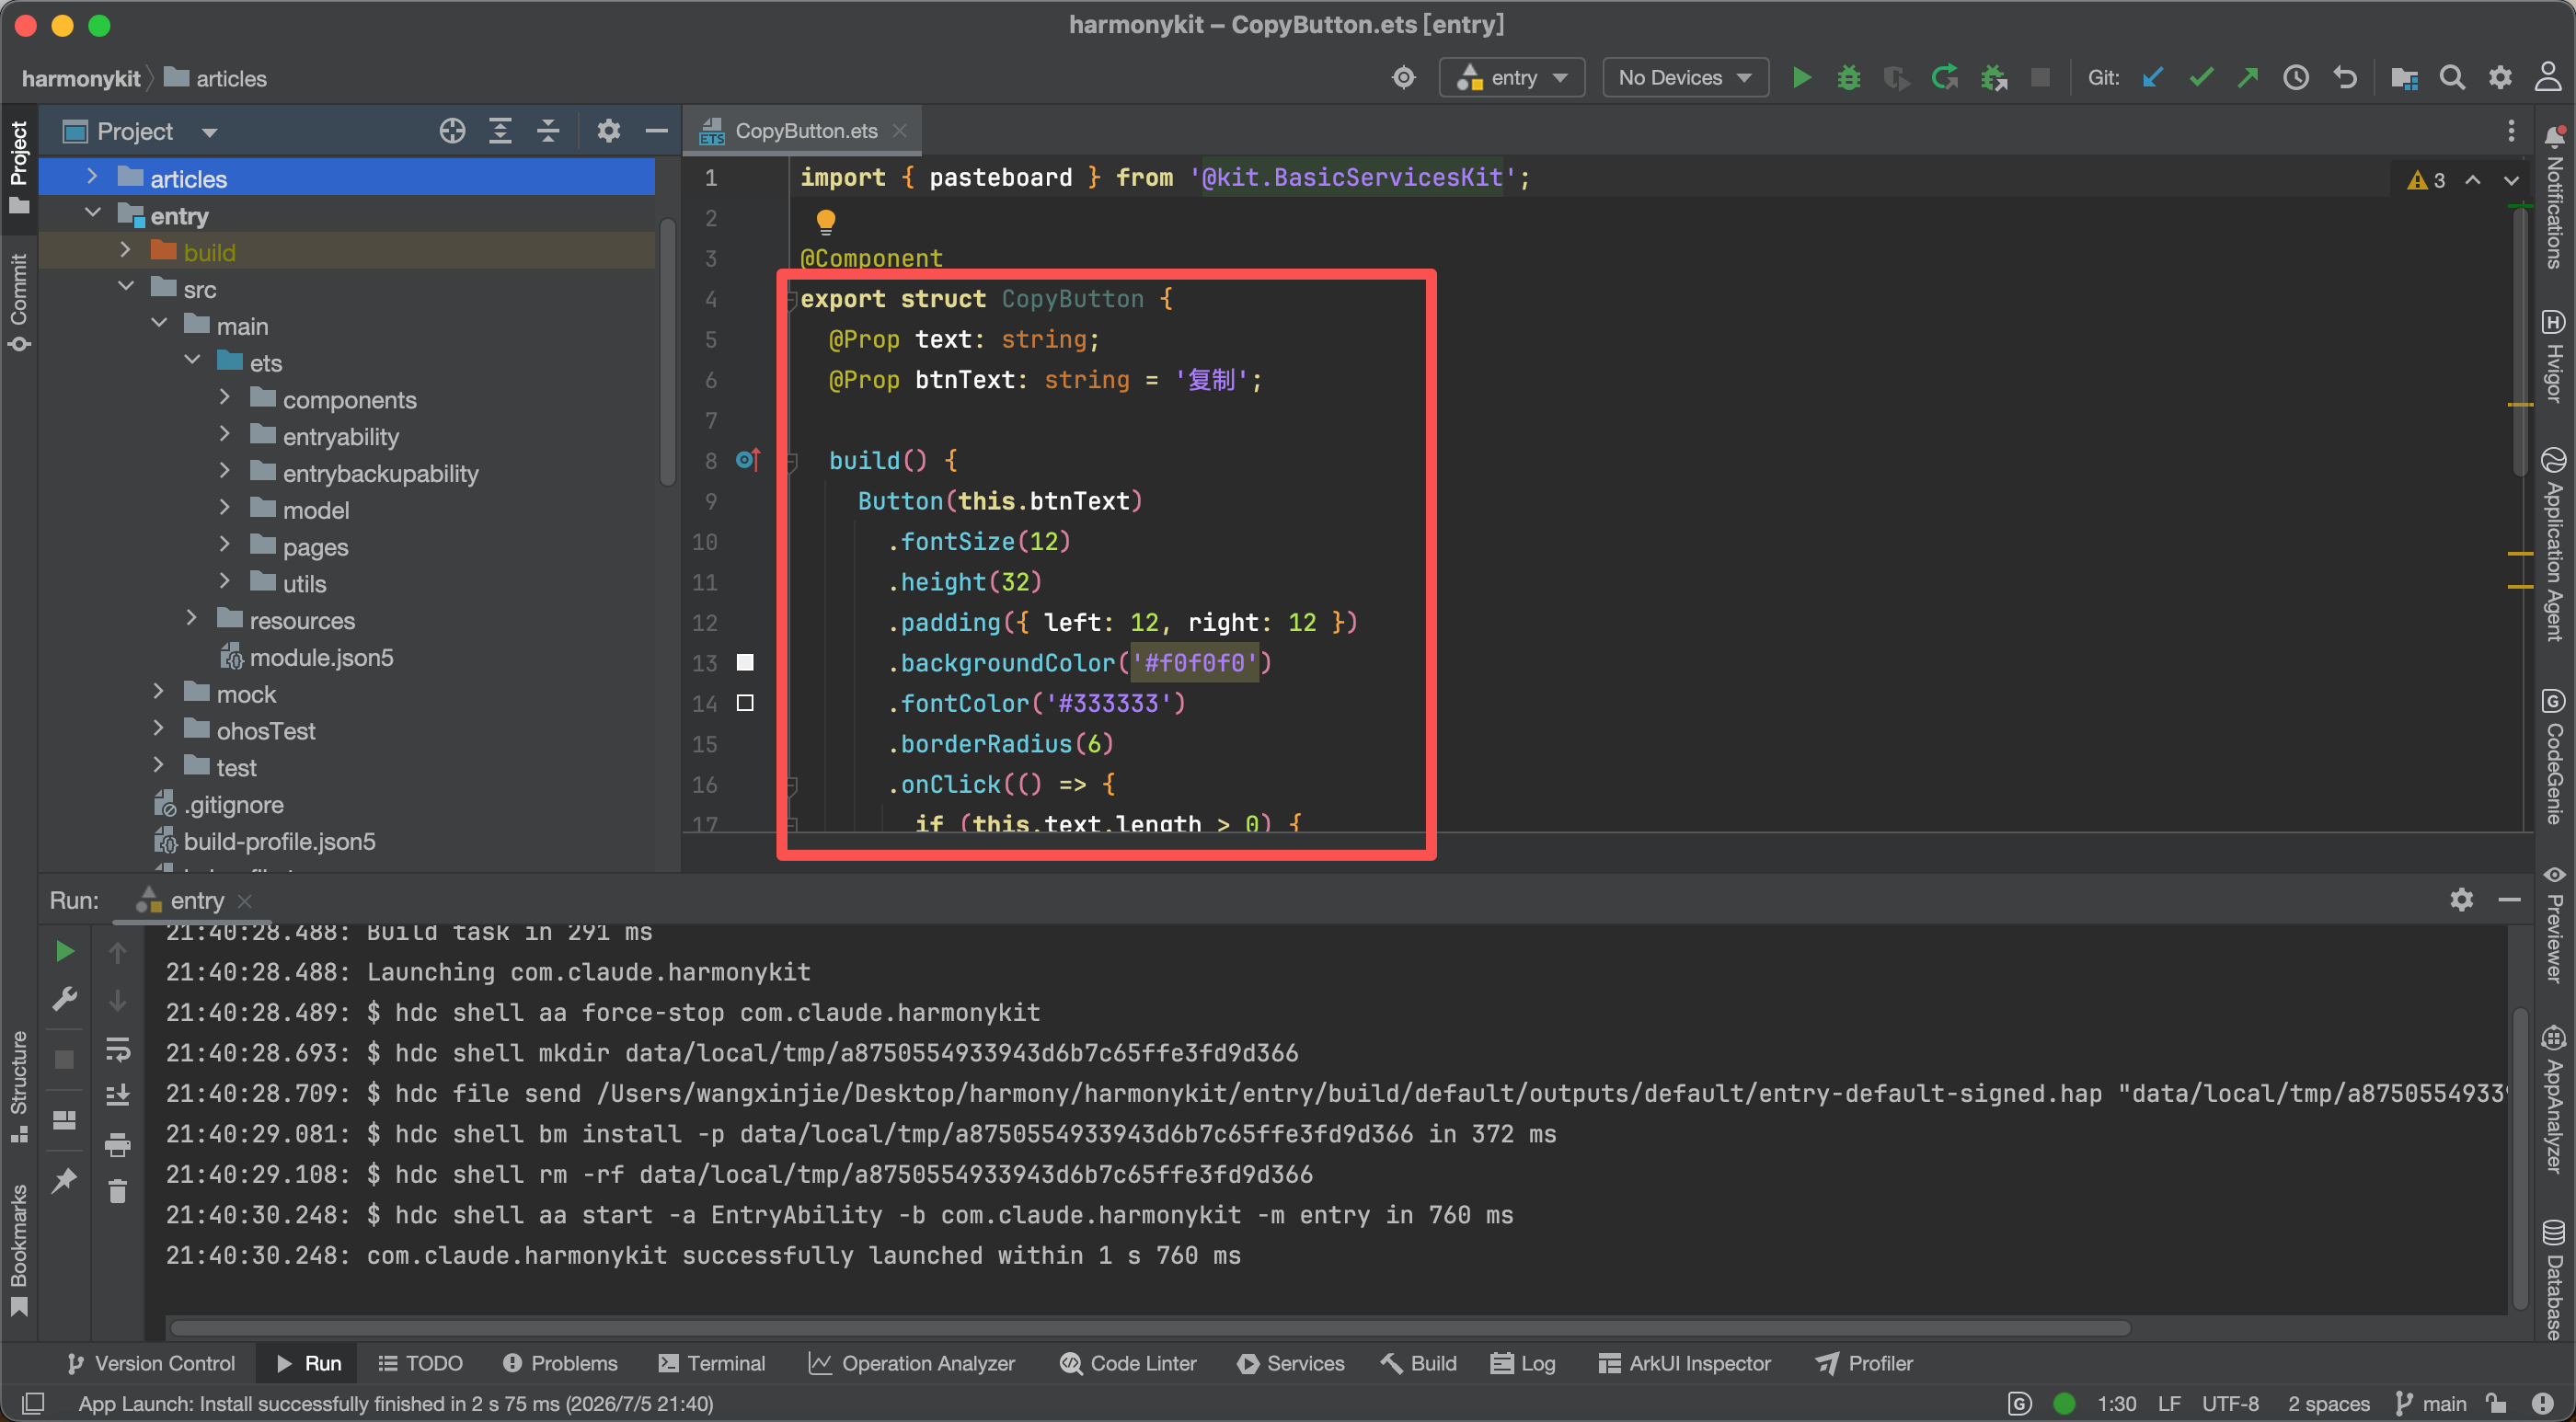
Task: Expand the build folder
Action: [125, 250]
